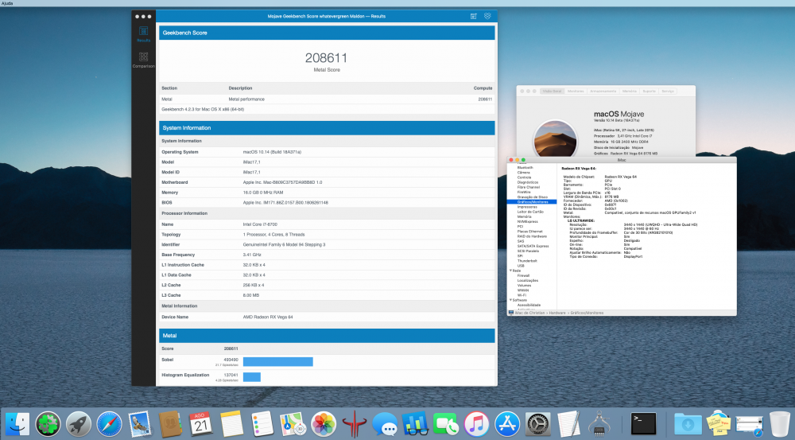Click Mac de Christian in the path bar
The width and height of the screenshot is (795, 440).
(529, 313)
